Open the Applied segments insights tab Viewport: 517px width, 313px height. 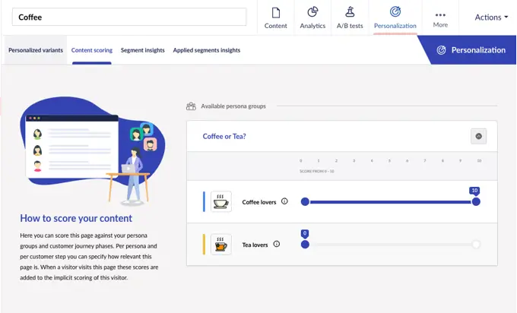[206, 50]
